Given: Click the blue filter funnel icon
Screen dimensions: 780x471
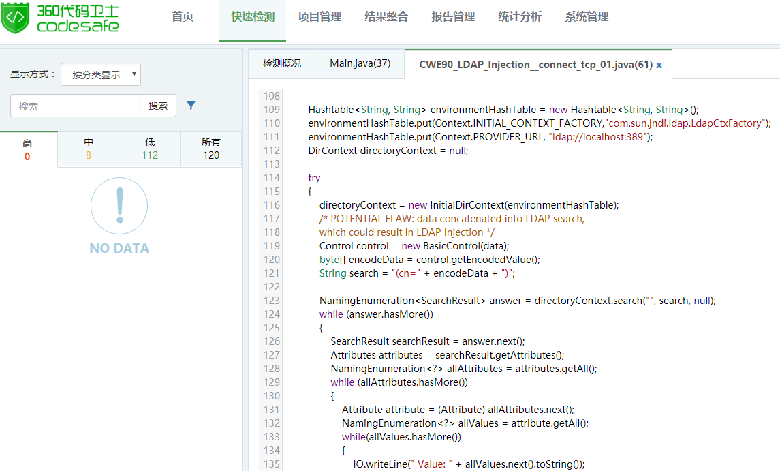Looking at the screenshot, I should 191,106.
